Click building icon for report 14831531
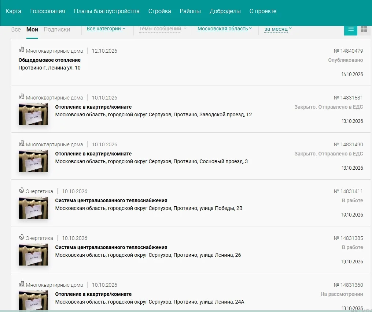This screenshot has width=372, height=312. (22, 97)
